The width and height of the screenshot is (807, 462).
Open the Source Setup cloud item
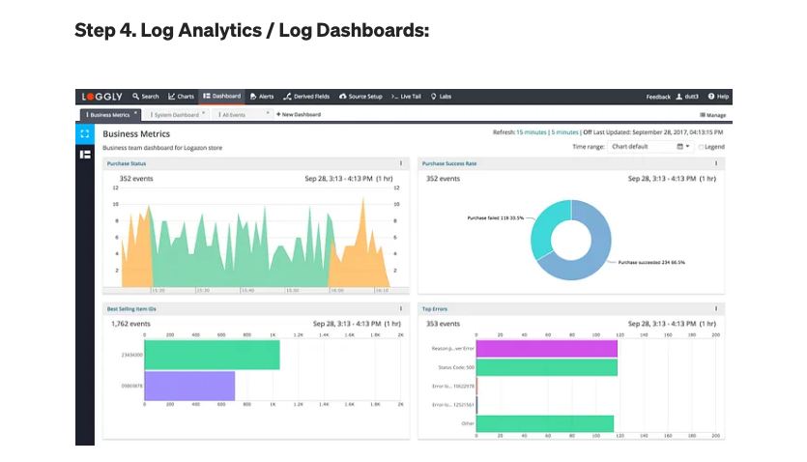tap(361, 97)
